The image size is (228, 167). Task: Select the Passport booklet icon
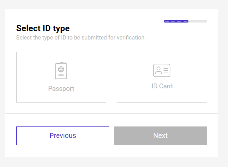tap(61, 70)
